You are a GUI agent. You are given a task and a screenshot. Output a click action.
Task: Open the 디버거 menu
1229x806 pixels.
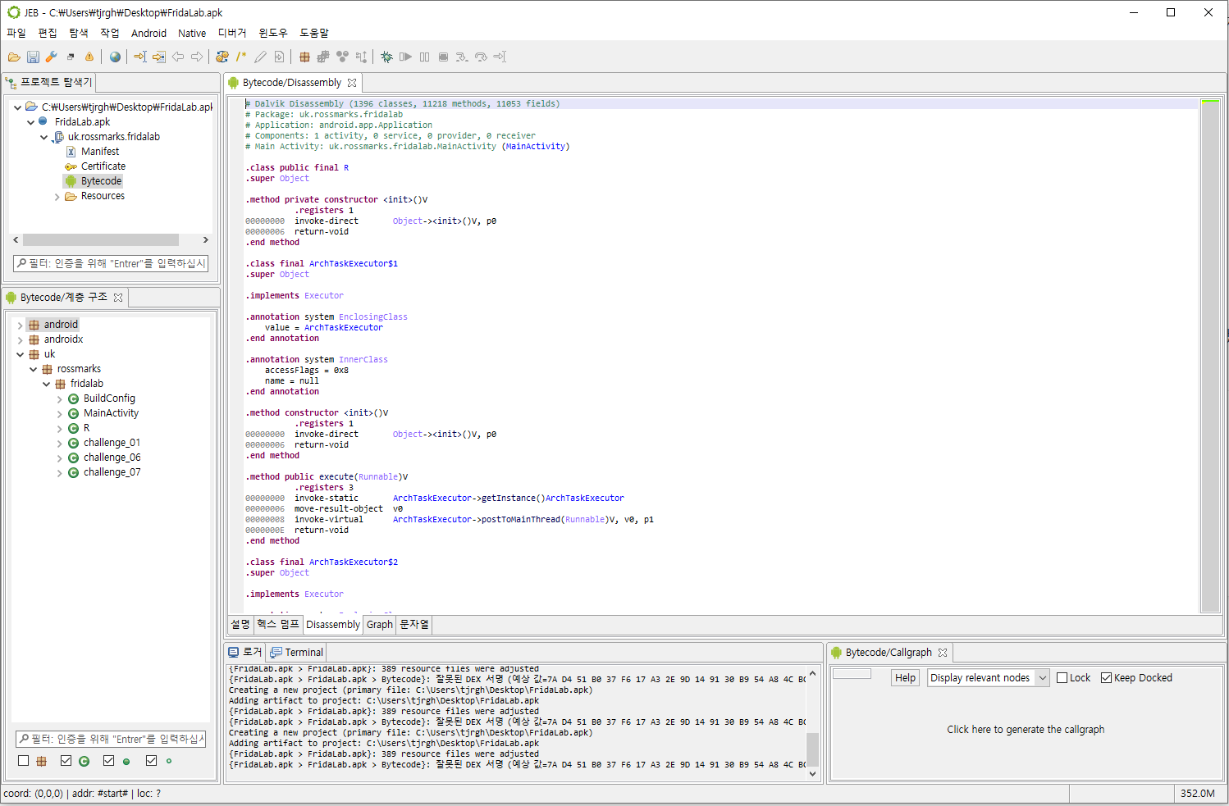[232, 33]
